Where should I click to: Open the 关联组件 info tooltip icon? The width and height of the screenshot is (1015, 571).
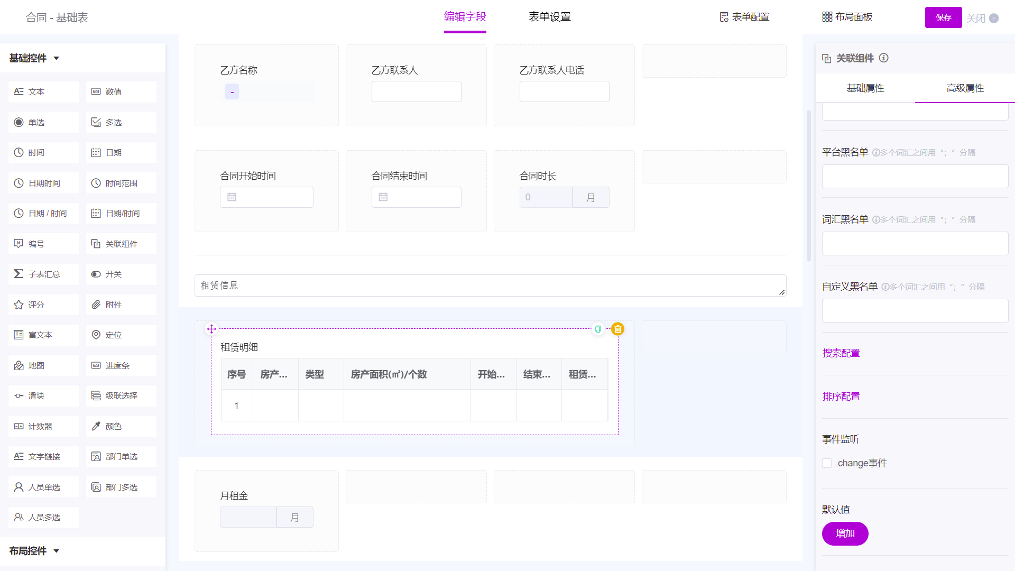[x=883, y=58]
